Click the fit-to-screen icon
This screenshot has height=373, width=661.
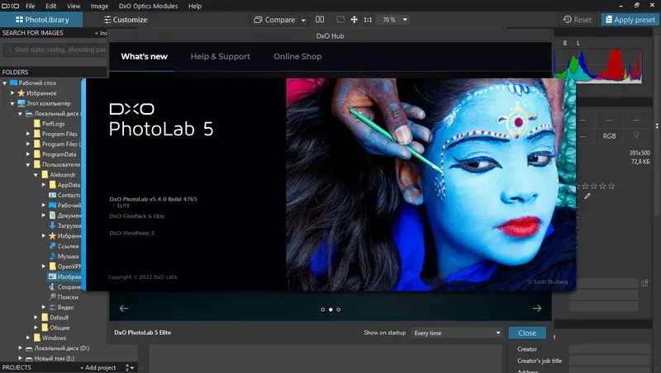340,19
